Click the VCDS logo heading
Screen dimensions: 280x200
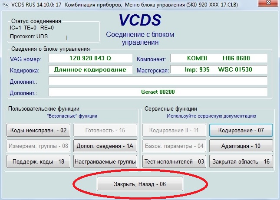(140, 20)
